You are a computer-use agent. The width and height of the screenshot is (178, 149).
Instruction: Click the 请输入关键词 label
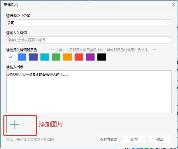coord(17,33)
